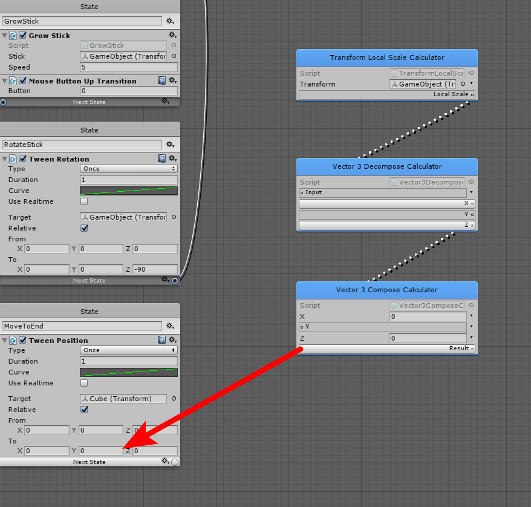Open object picker for Stick field
Screen dimensions: 531x507
coord(174,56)
